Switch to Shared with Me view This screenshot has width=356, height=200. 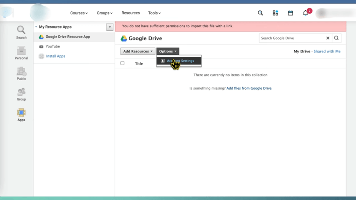[x=327, y=51]
